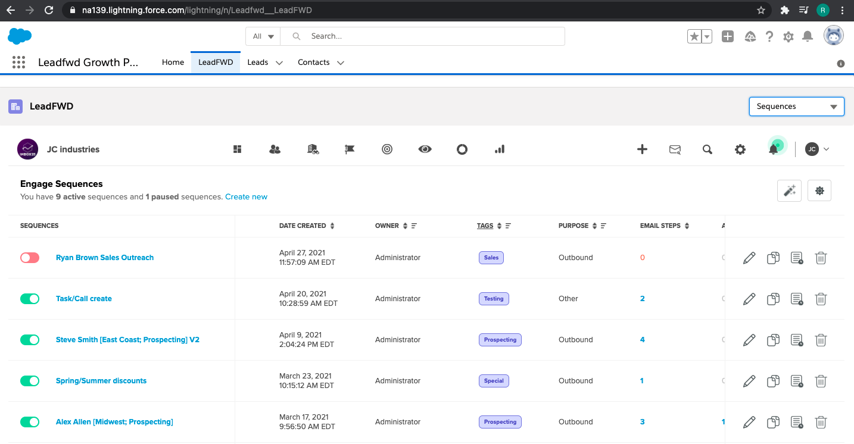Open the Trailhead guidance icon
The width and height of the screenshot is (854, 444).
[750, 36]
